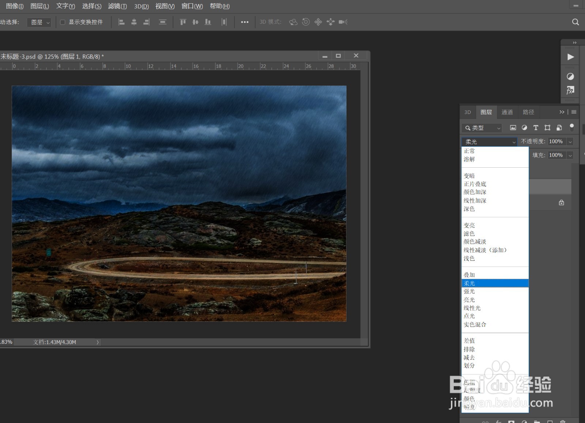Filter layers by shape layer icon
This screenshot has height=423, width=585.
coord(547,128)
